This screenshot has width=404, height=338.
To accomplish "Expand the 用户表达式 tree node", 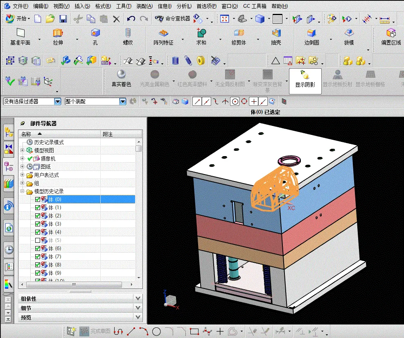I will 23,175.
